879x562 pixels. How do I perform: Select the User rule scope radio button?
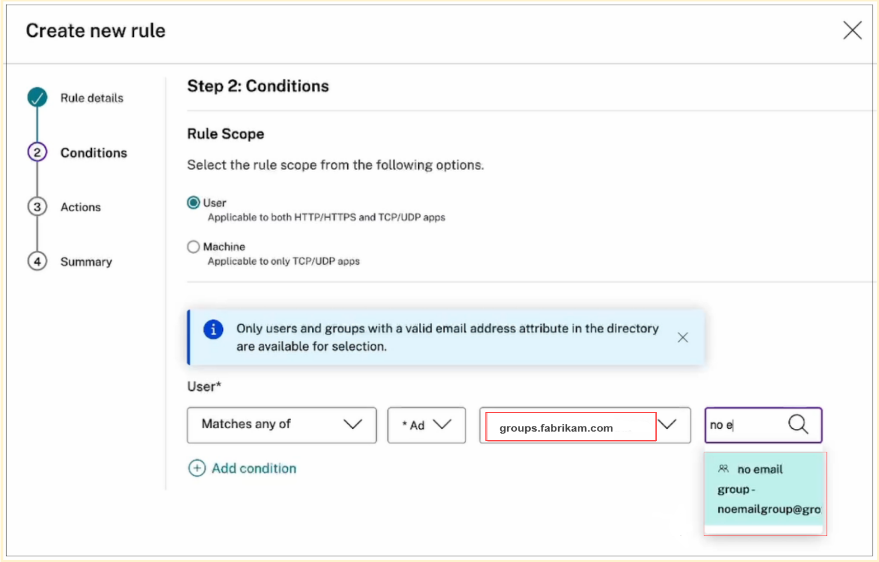(194, 203)
